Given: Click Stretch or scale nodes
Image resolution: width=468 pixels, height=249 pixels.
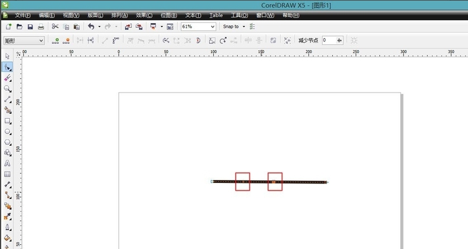Looking at the screenshot, I should click(212, 41).
